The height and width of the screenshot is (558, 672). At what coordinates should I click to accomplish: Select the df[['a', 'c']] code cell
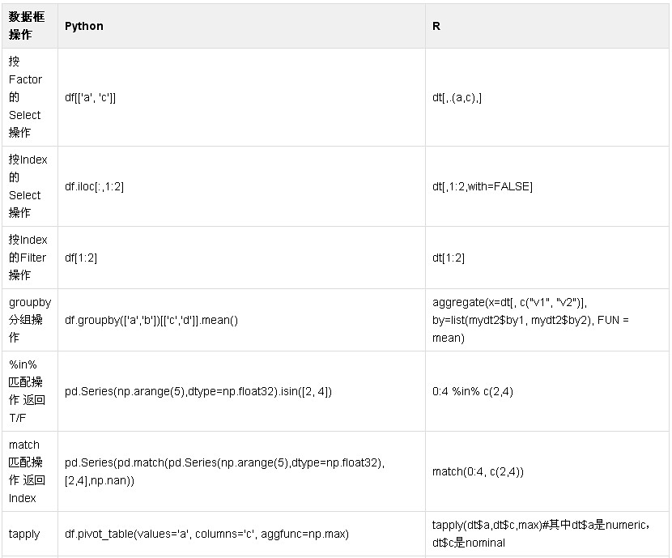90,97
